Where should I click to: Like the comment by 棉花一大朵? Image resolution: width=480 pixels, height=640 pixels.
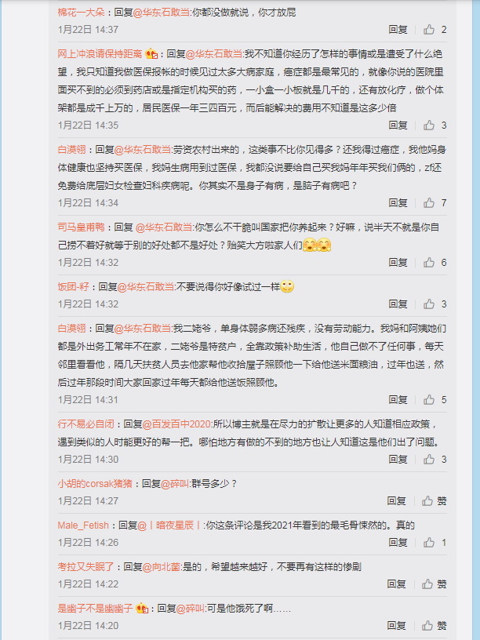[435, 29]
